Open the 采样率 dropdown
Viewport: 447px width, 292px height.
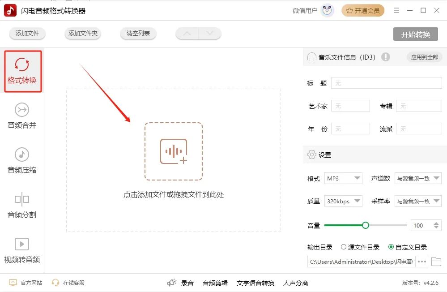coord(418,201)
